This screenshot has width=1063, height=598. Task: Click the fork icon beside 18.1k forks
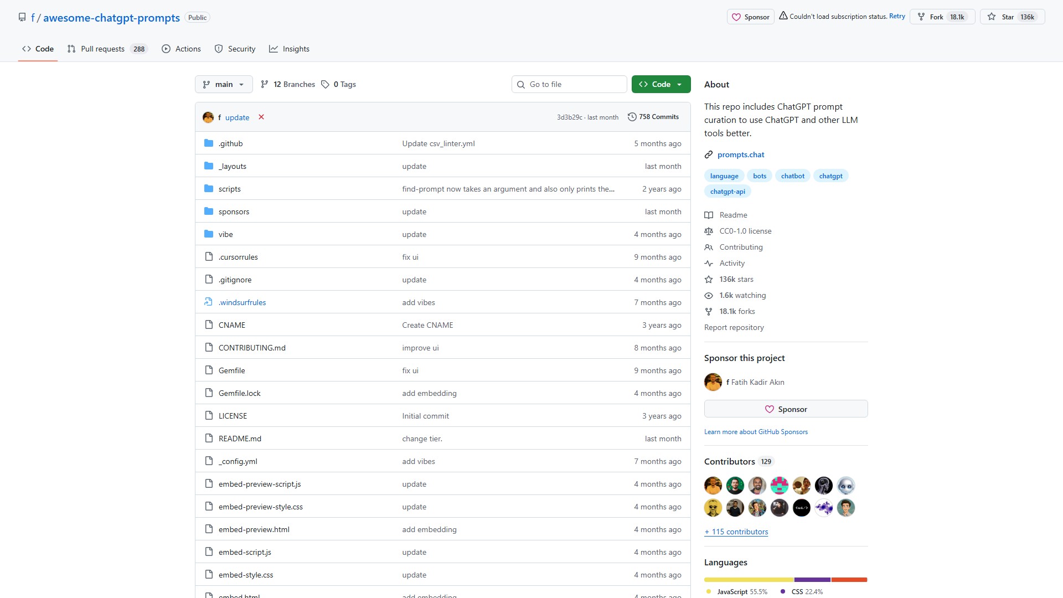tap(709, 311)
